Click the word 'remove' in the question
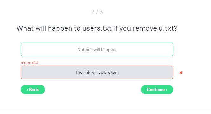Viewport: 211px width, 114px height. [x=145, y=28]
